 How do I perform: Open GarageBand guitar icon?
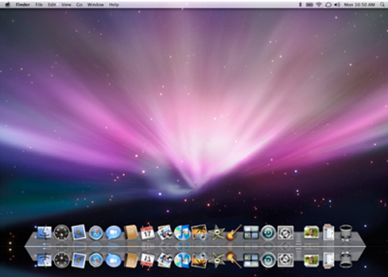pyautogui.click(x=233, y=233)
